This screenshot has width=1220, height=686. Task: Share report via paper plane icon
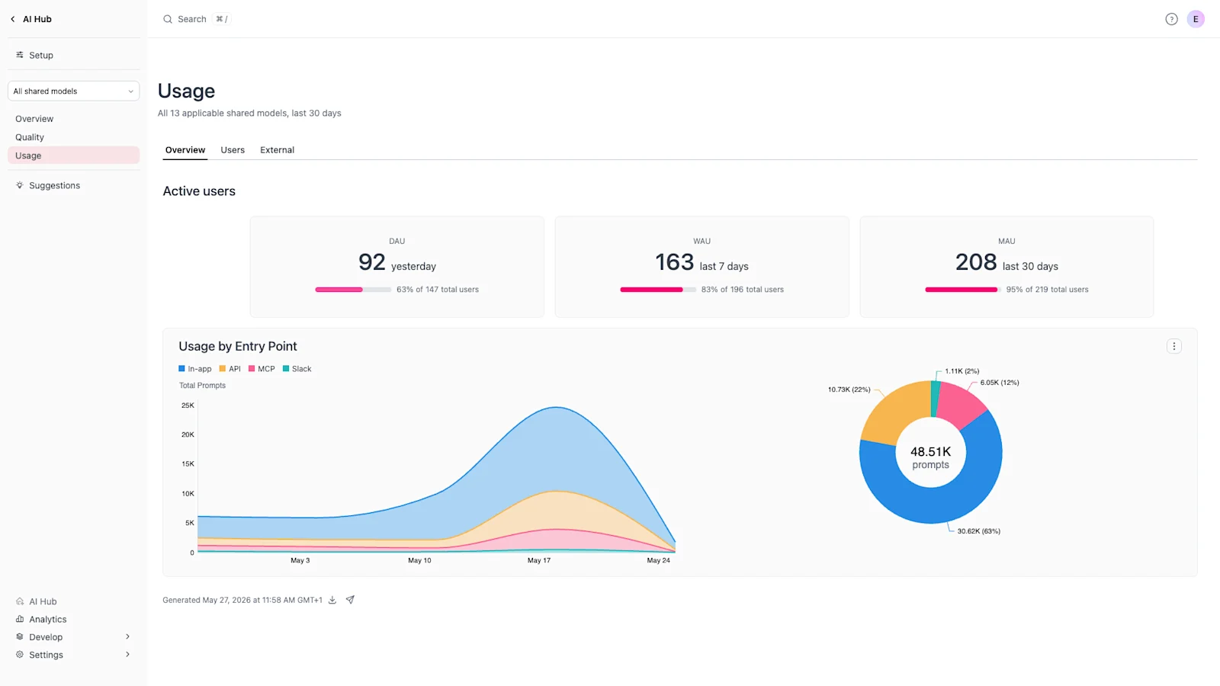[350, 600]
